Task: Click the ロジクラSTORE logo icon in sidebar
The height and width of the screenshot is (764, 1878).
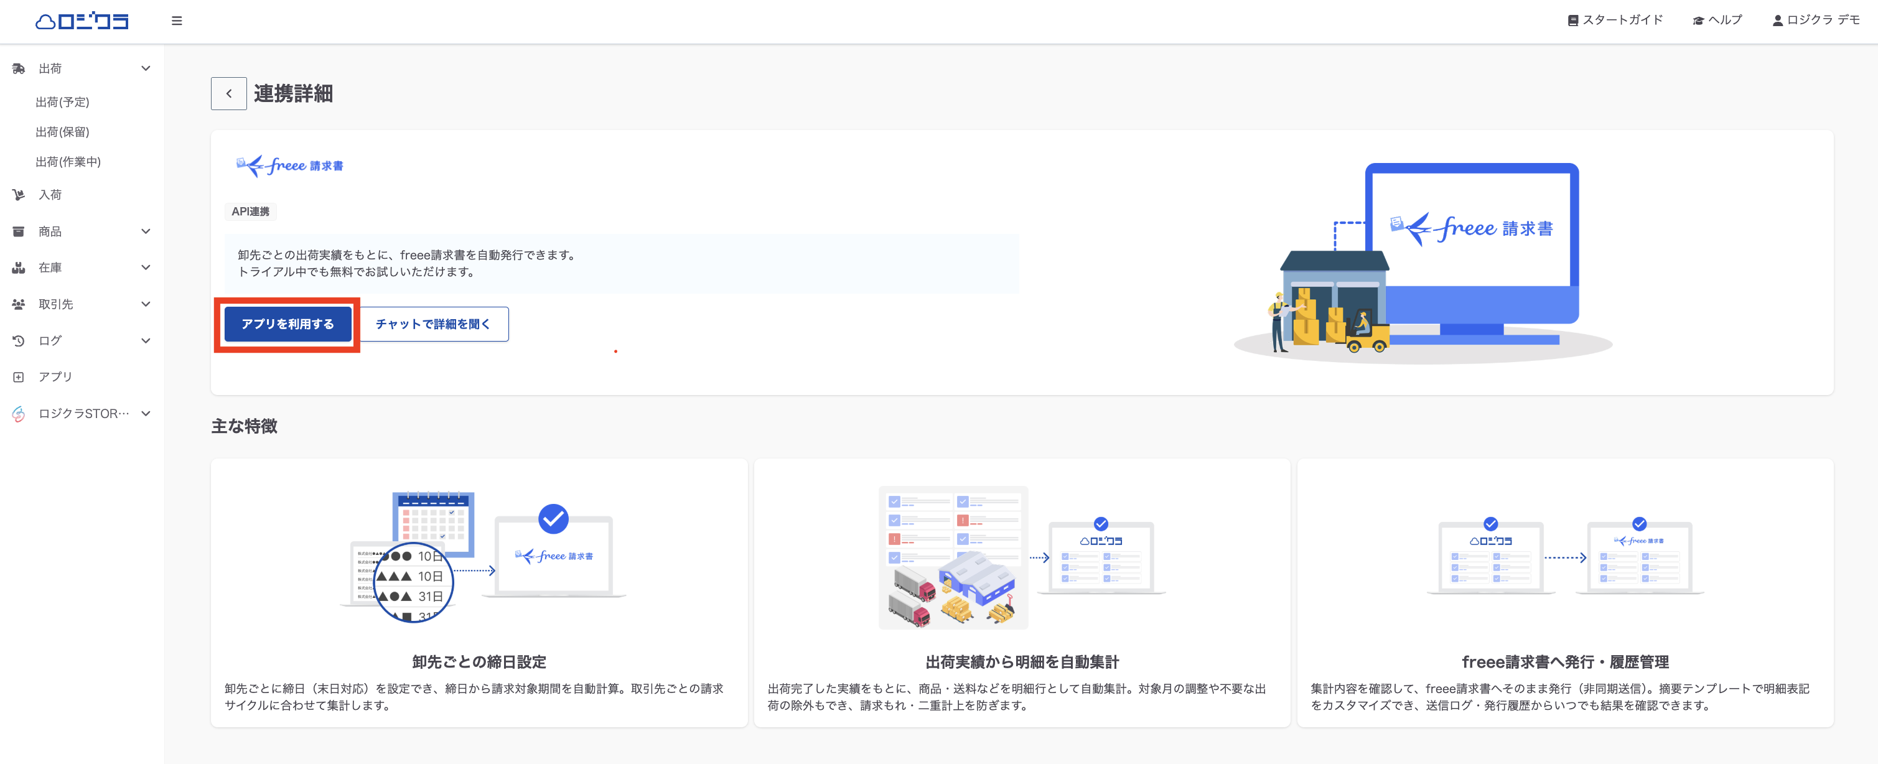Action: pos(19,413)
